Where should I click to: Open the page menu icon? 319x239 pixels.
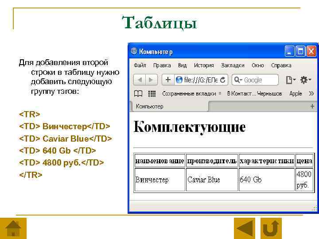[x=290, y=80]
